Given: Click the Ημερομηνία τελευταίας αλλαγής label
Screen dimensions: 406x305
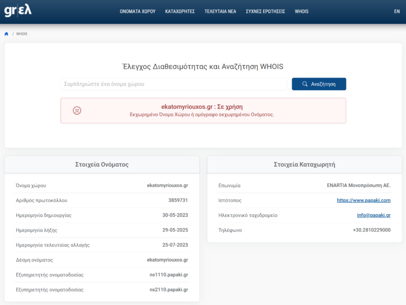Looking at the screenshot, I should click(x=53, y=245).
